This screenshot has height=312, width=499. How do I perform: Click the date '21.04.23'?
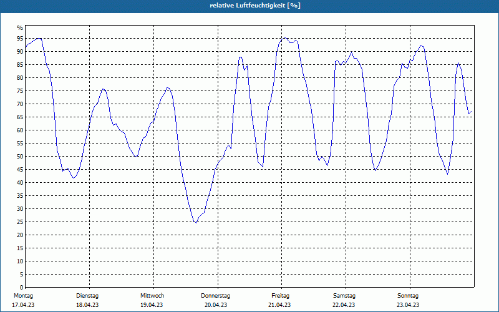pos(279,305)
